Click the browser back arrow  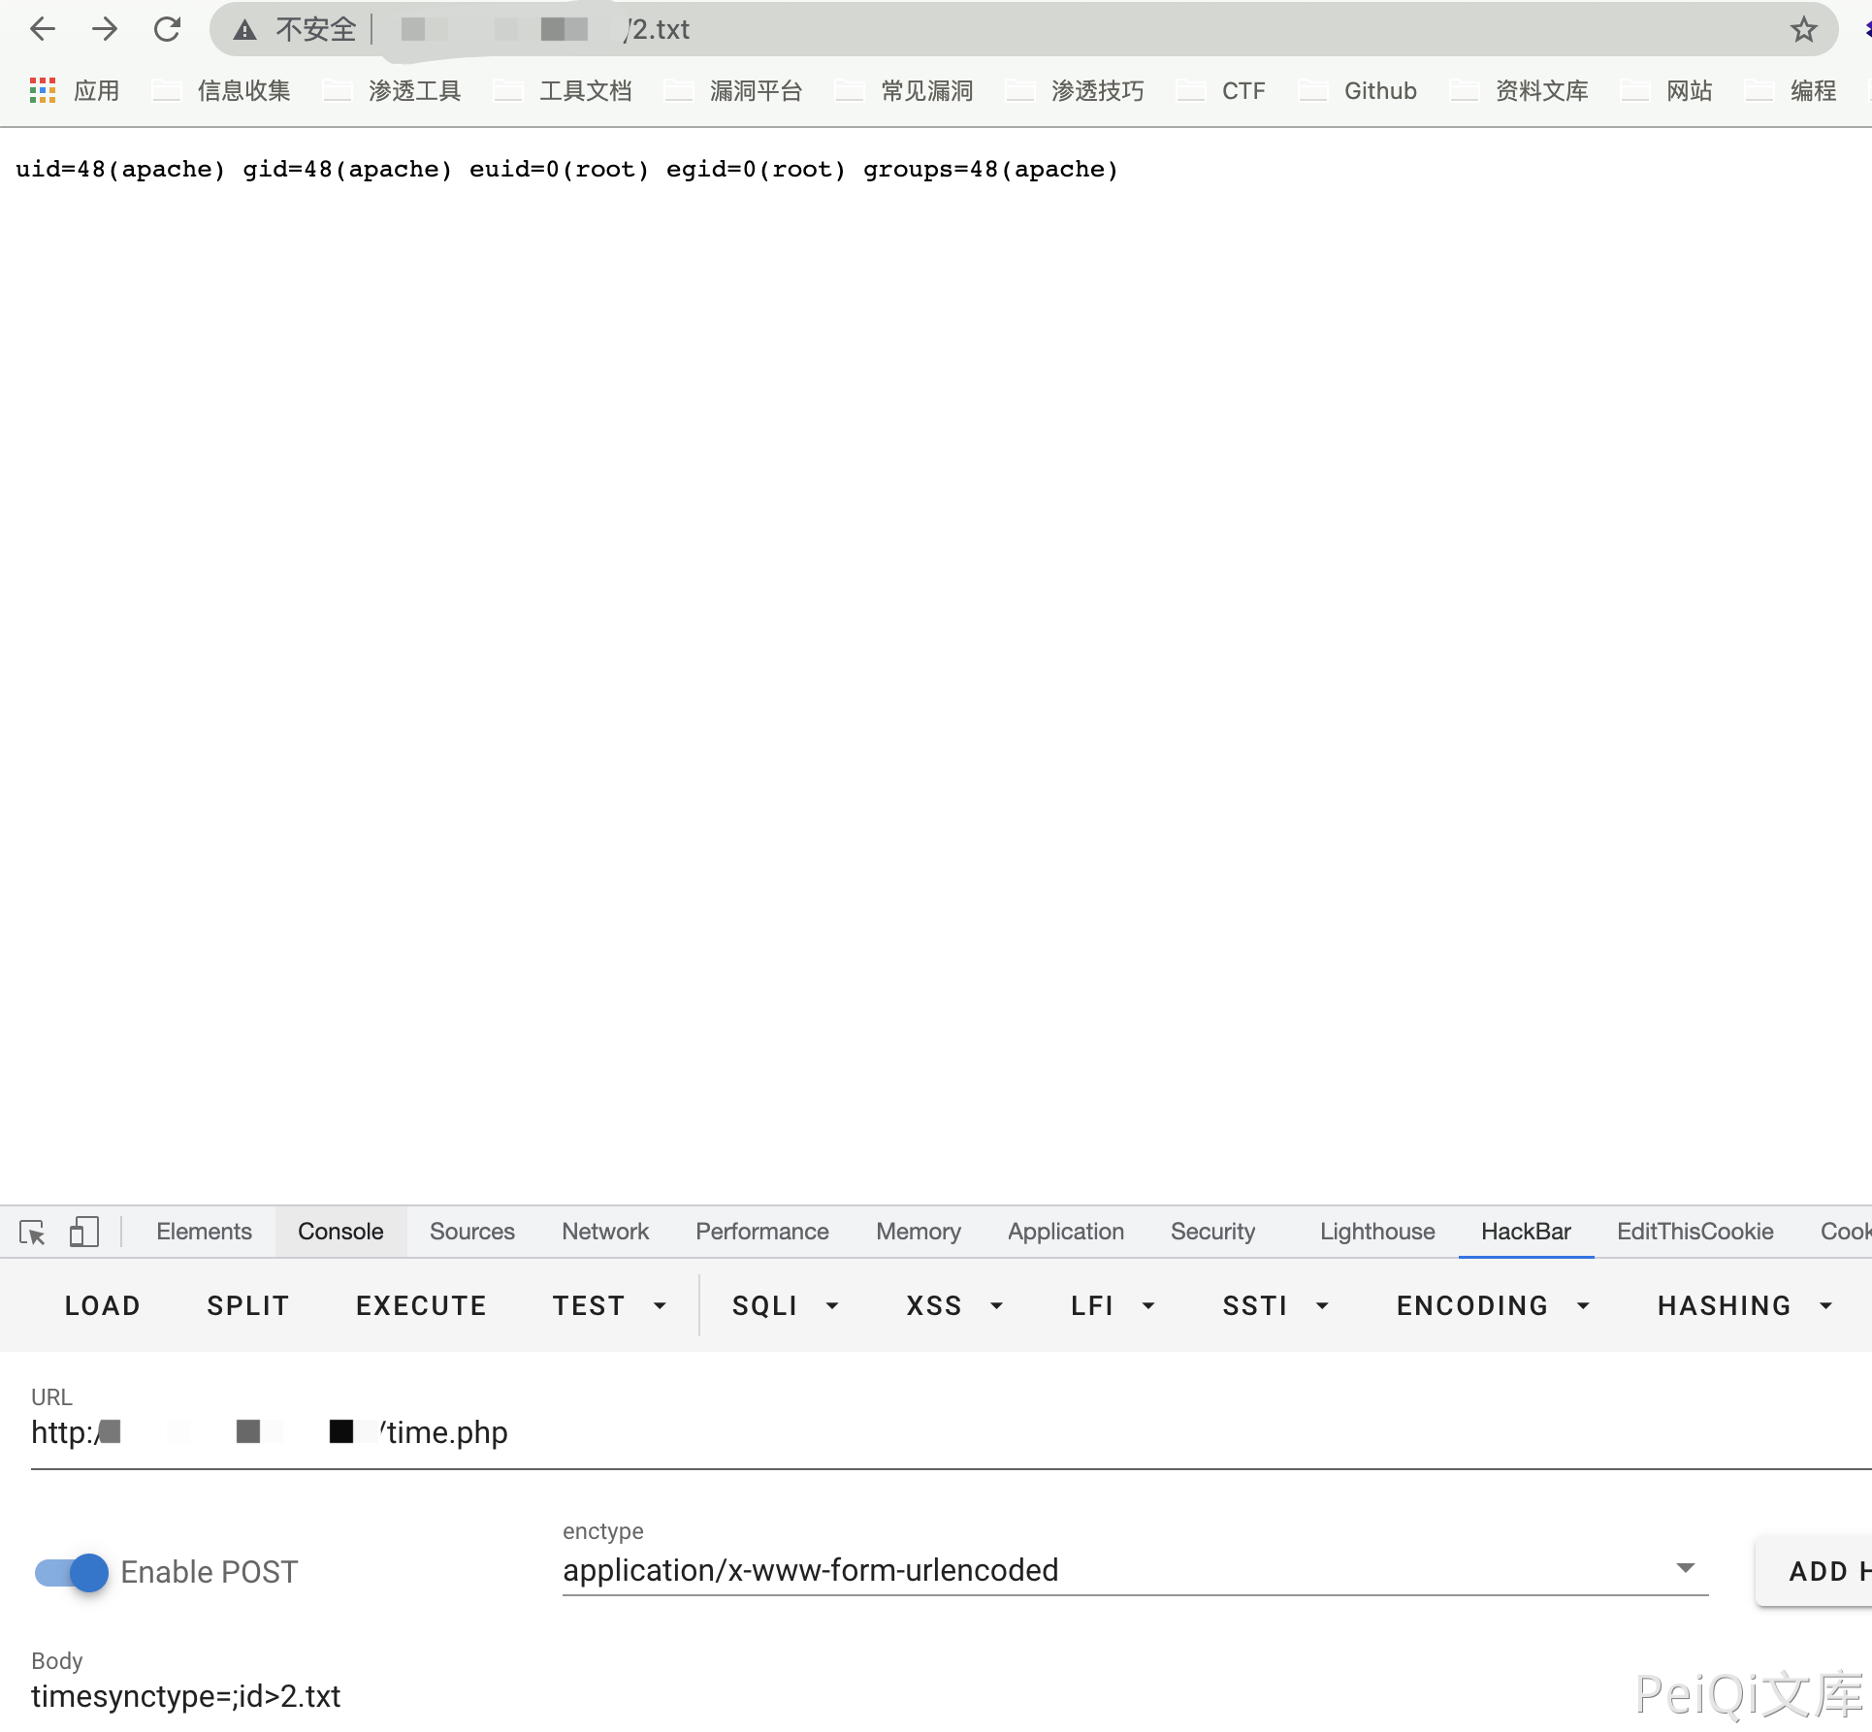click(x=43, y=29)
